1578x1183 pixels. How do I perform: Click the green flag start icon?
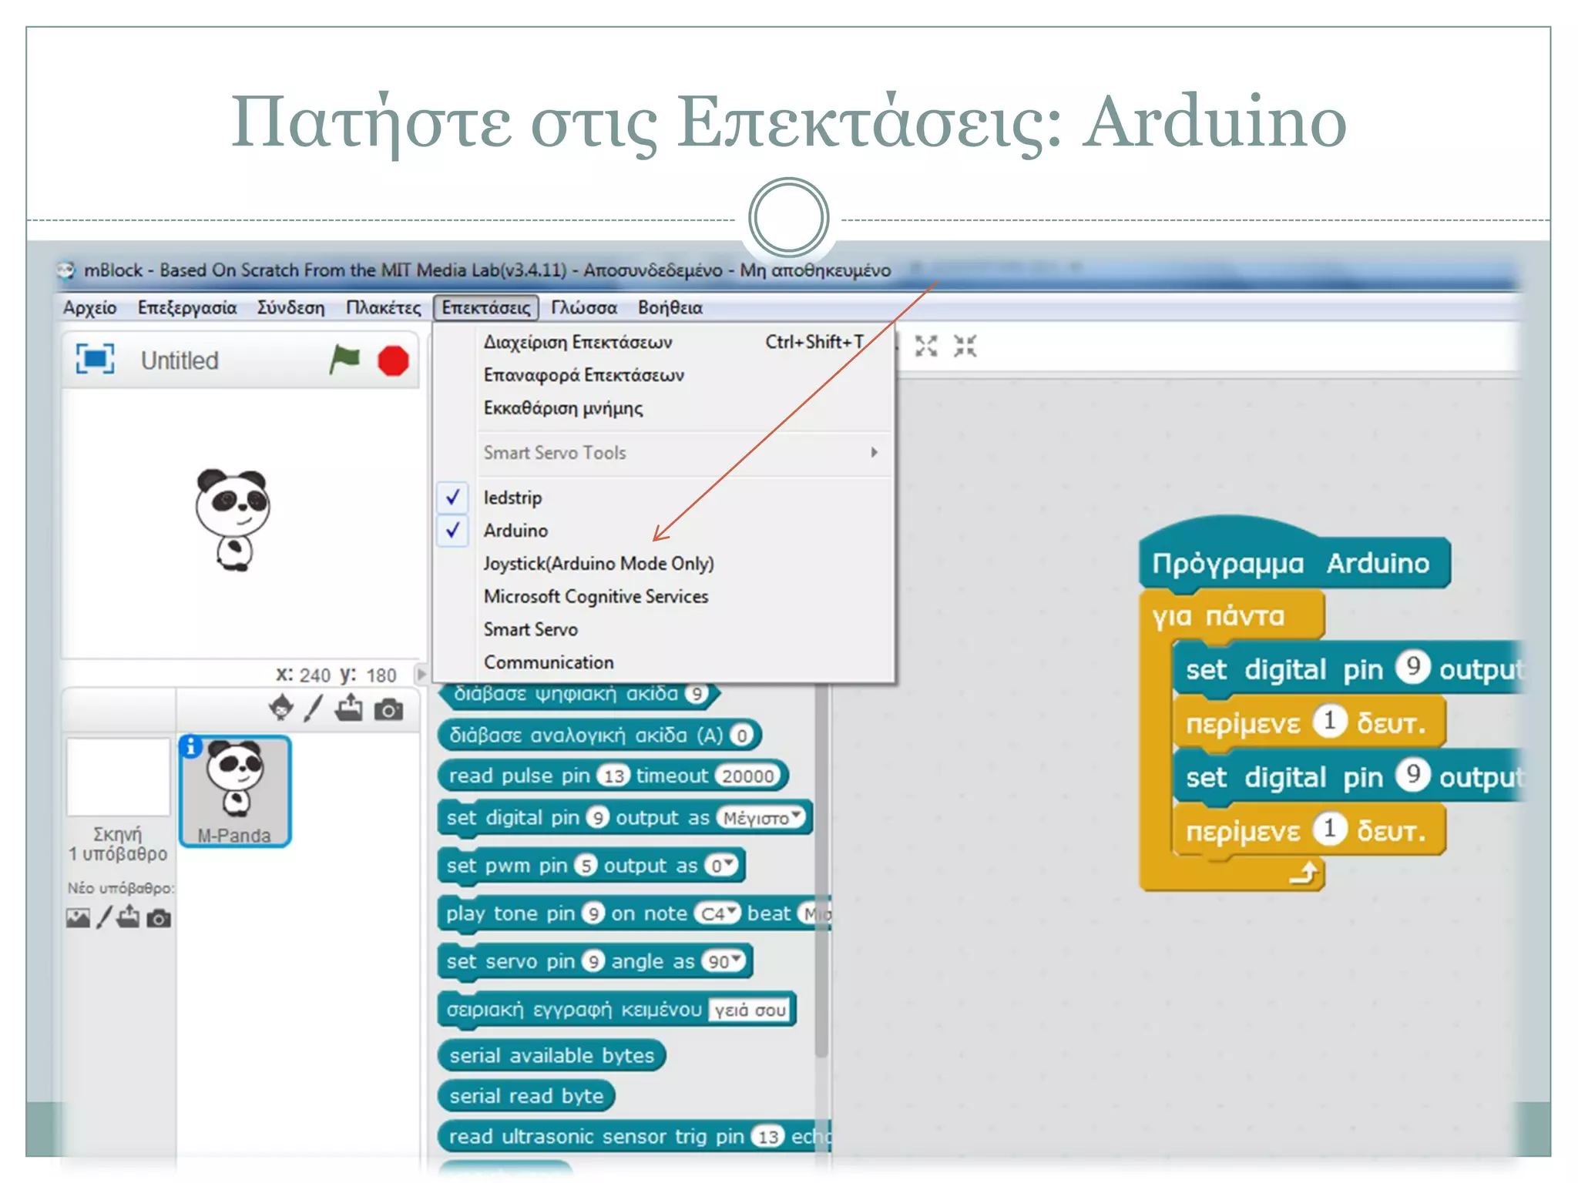point(344,359)
